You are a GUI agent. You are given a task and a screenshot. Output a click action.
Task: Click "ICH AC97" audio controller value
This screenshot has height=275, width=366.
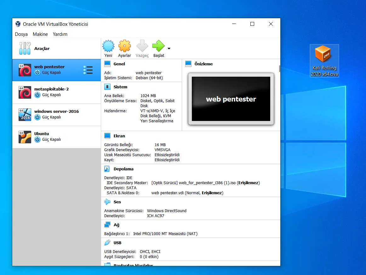pyautogui.click(x=156, y=216)
